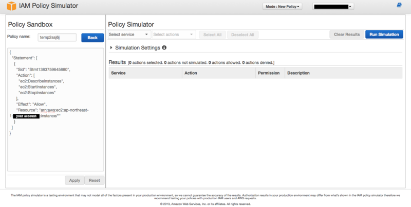This screenshot has width=411, height=207.
Task: Click the Reset button
Action: pos(95,180)
